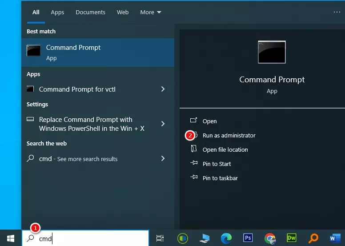Click the computer monitor taskbar icon
The image size is (345, 246).
coord(205,238)
